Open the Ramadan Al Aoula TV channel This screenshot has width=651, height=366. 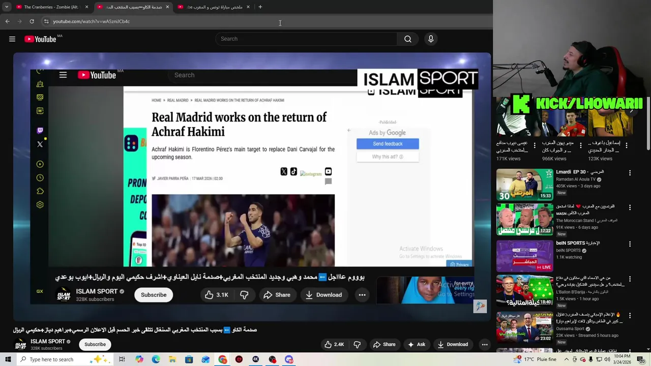click(x=576, y=179)
